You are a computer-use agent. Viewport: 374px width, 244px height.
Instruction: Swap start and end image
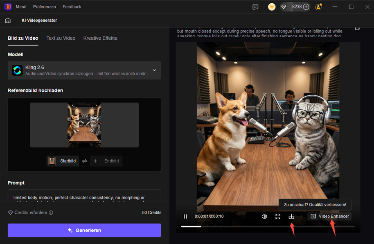[84, 161]
